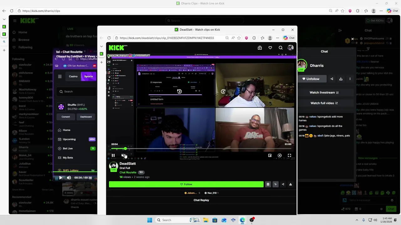Viewport: 401px width, 225px height.
Task: Toggle the back Kick window sidebar hamburger
Action: coord(15,21)
